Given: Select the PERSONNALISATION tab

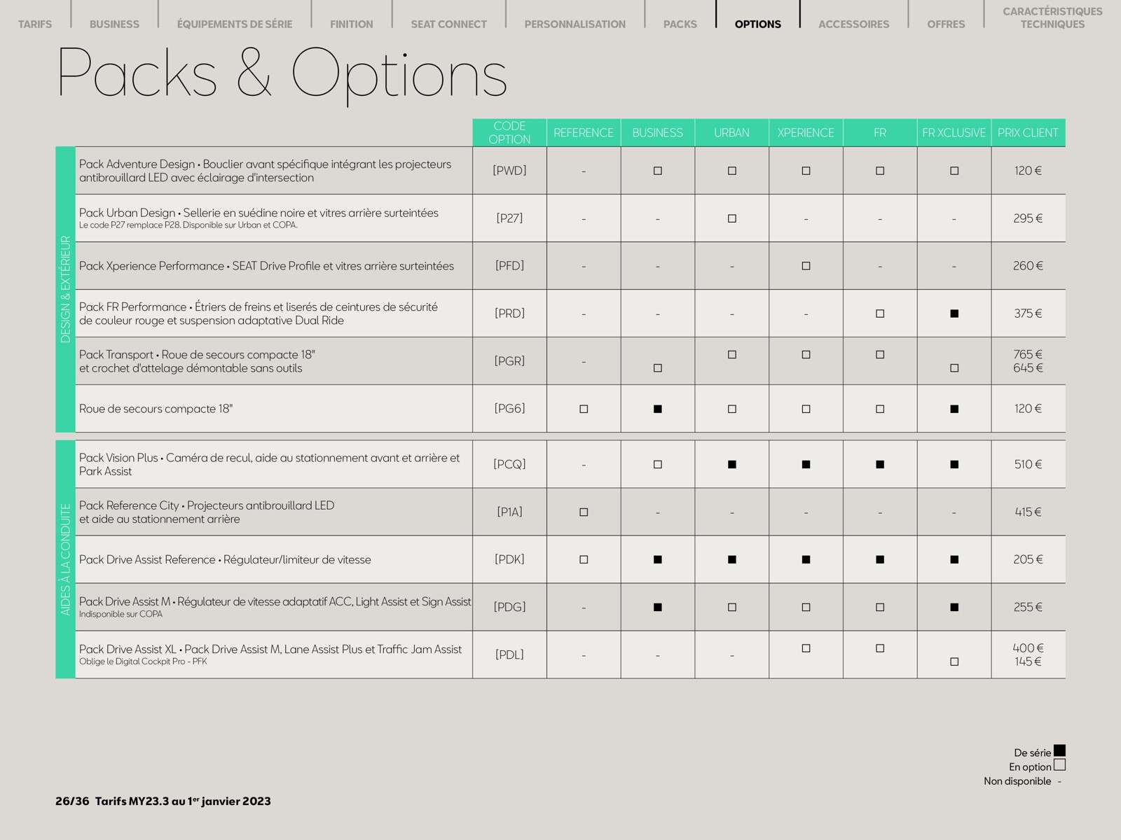Looking at the screenshot, I should pos(575,24).
